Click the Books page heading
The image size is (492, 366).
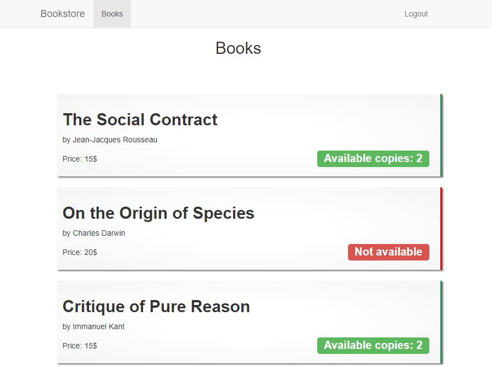238,48
